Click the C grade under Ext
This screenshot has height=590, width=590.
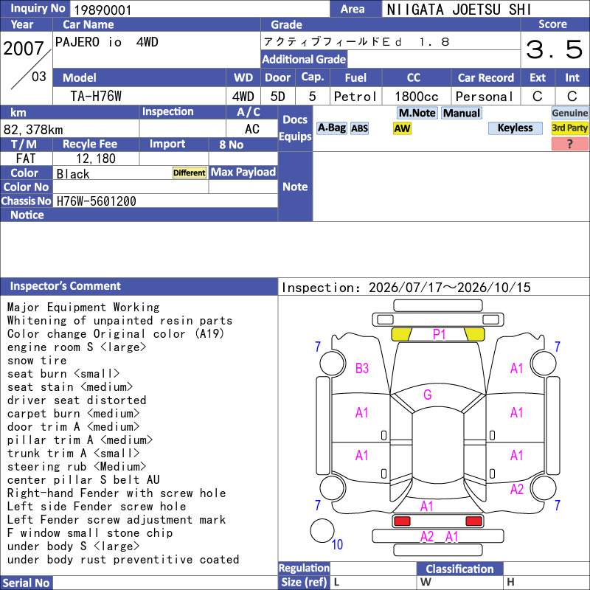(538, 97)
